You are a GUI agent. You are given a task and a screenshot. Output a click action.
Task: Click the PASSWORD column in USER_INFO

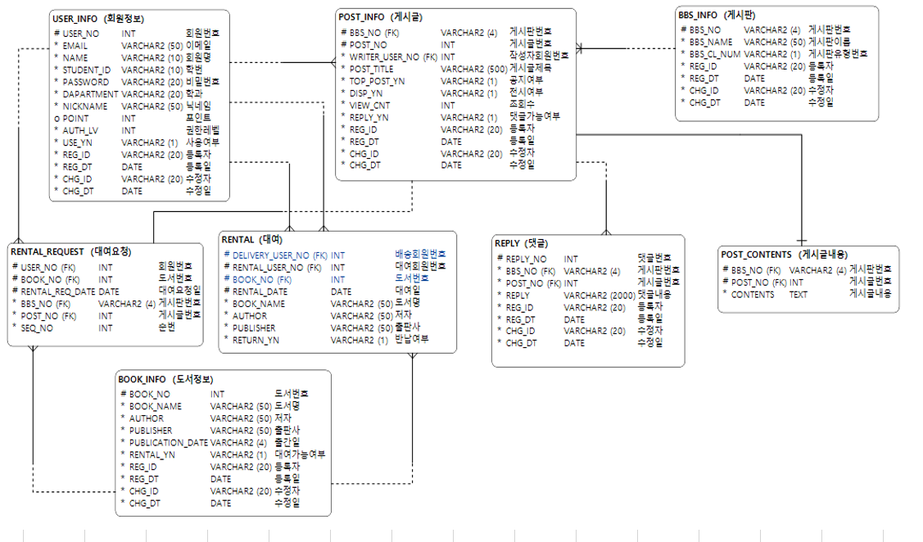(x=85, y=82)
